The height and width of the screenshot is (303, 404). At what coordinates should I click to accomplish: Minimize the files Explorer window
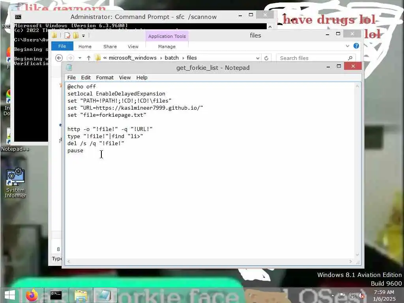tap(327, 34)
